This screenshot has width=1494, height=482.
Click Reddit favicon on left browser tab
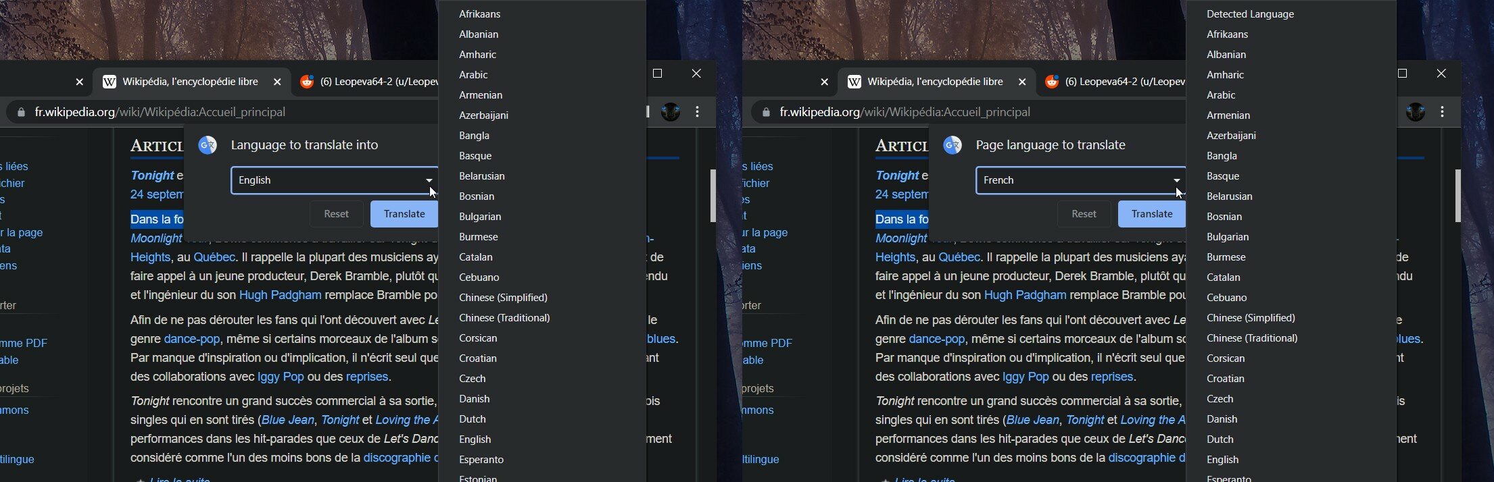click(x=307, y=82)
